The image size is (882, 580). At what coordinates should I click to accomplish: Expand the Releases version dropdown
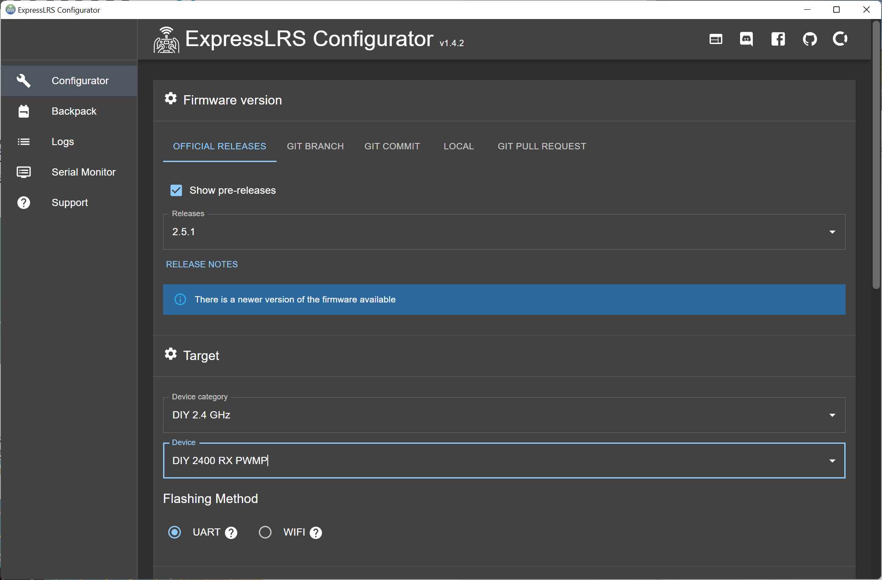832,232
